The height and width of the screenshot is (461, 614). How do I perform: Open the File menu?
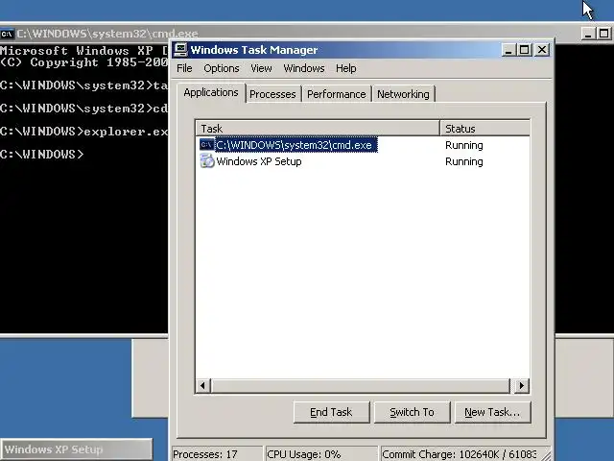[184, 68]
